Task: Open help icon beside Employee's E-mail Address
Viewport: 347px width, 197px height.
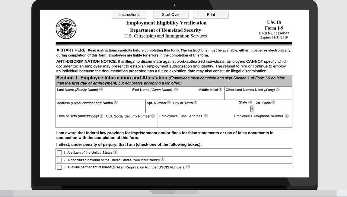Action: coord(205,116)
